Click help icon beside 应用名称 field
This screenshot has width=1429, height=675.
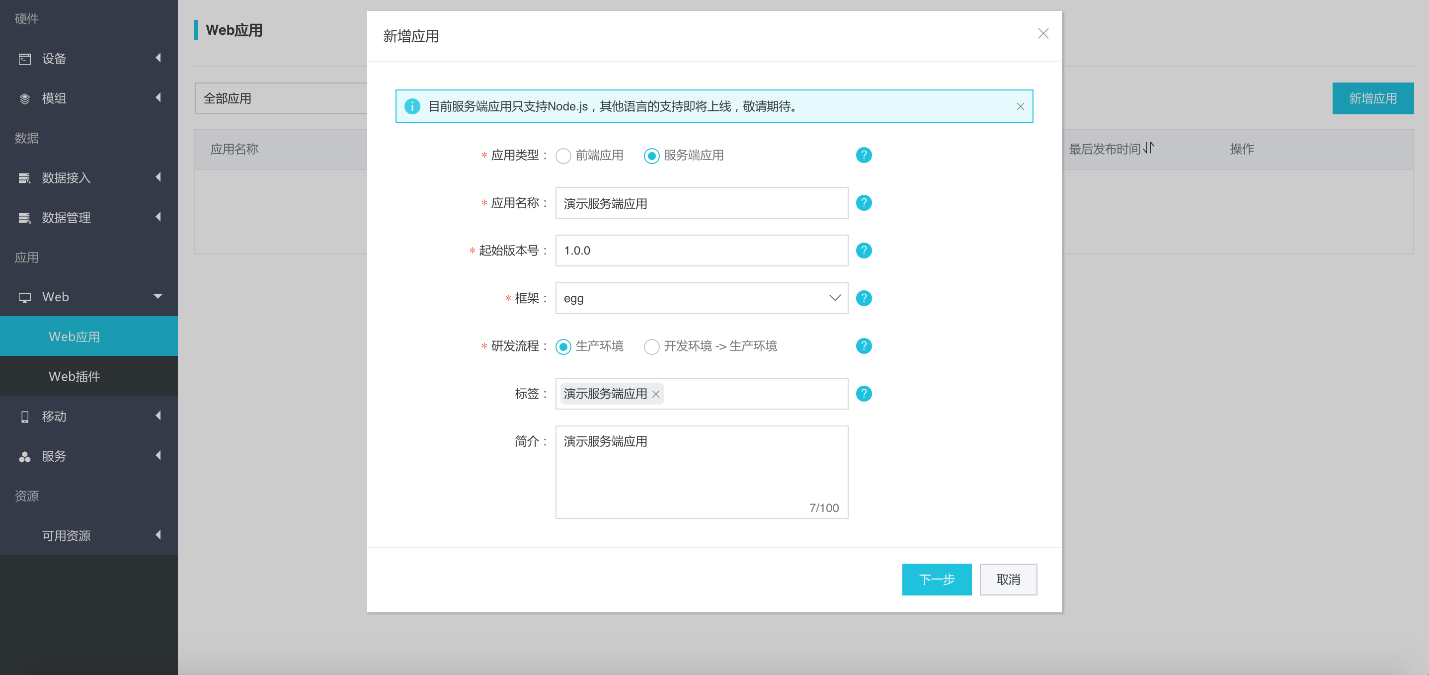click(x=863, y=203)
